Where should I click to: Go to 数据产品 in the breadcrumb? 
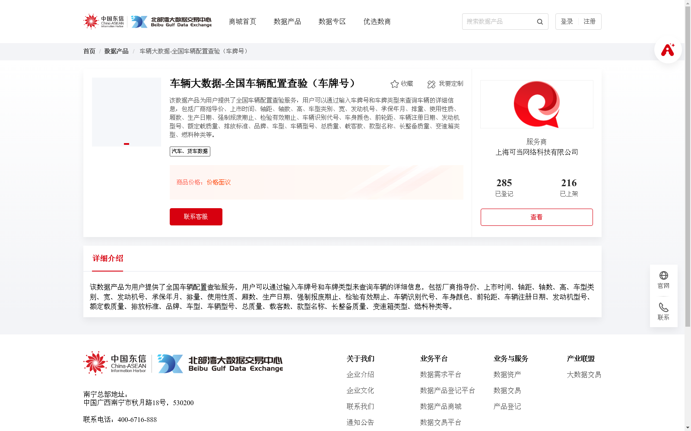click(x=116, y=51)
